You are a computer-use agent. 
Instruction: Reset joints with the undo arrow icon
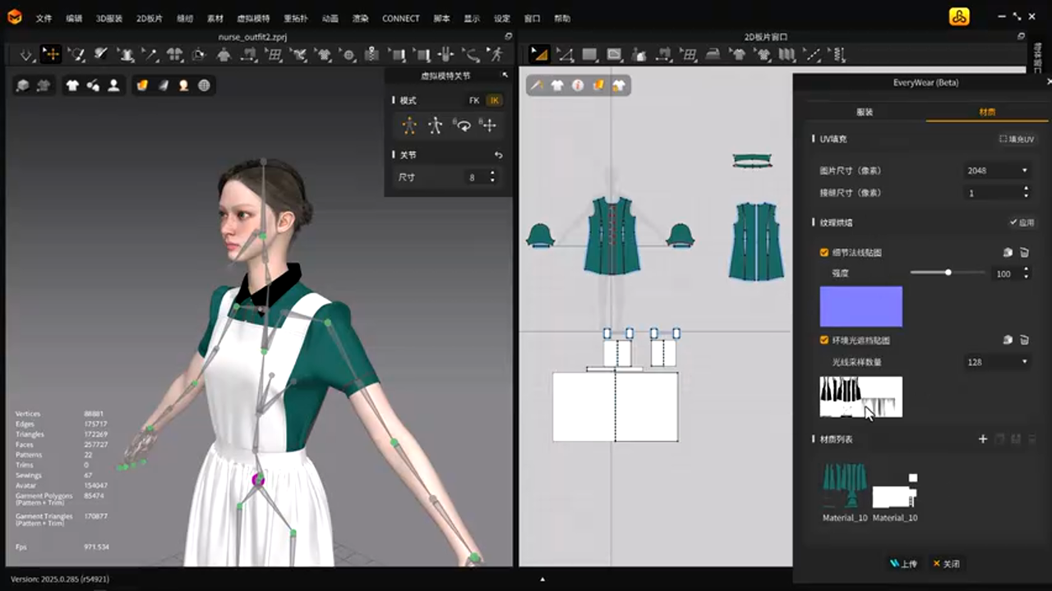coord(498,155)
